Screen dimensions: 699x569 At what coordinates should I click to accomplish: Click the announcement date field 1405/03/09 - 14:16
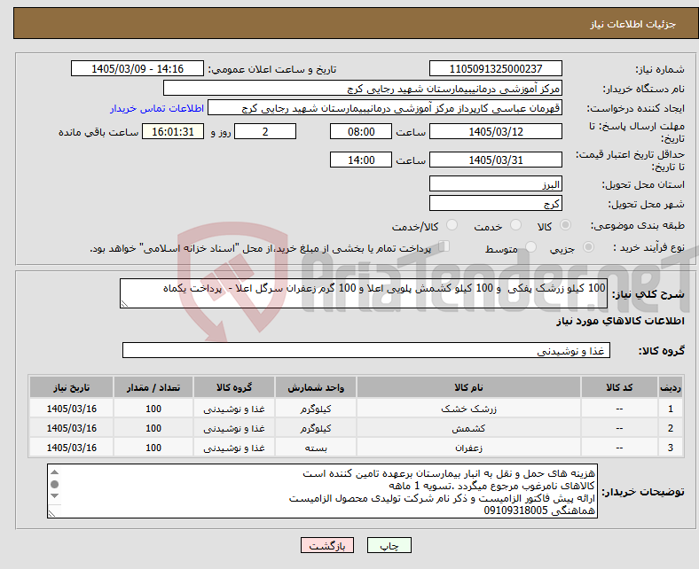pos(137,68)
